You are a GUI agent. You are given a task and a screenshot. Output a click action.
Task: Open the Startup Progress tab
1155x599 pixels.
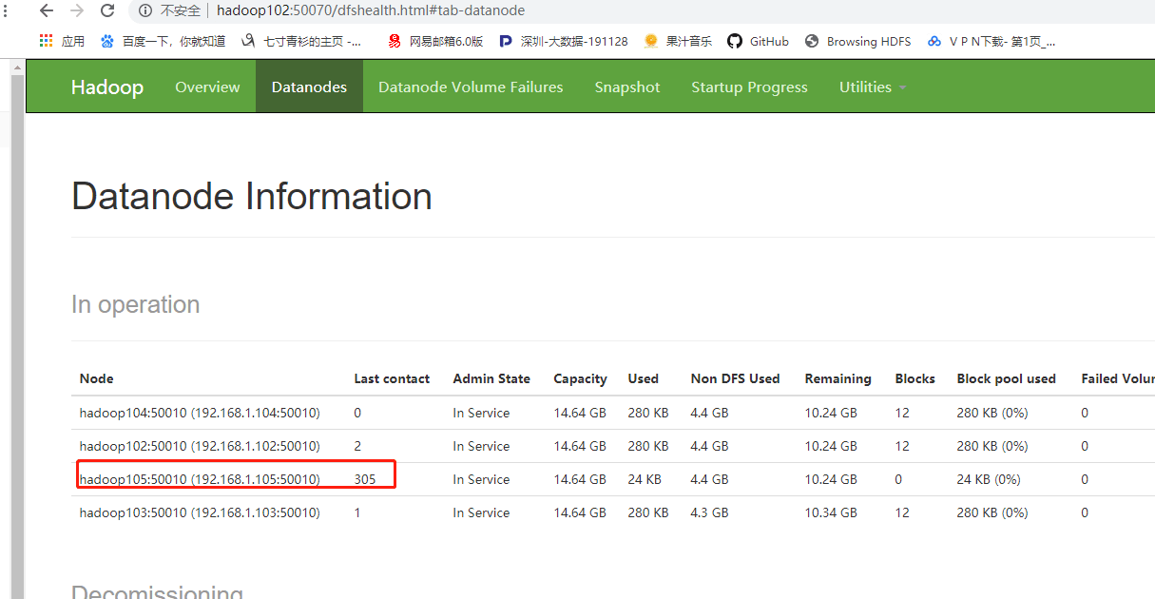749,87
